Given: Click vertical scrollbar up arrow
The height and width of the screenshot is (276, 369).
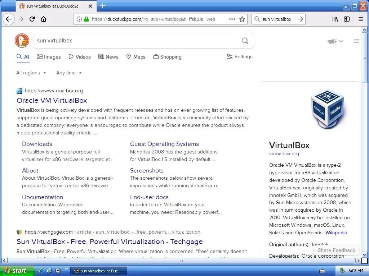Looking at the screenshot, I should click(x=365, y=30).
